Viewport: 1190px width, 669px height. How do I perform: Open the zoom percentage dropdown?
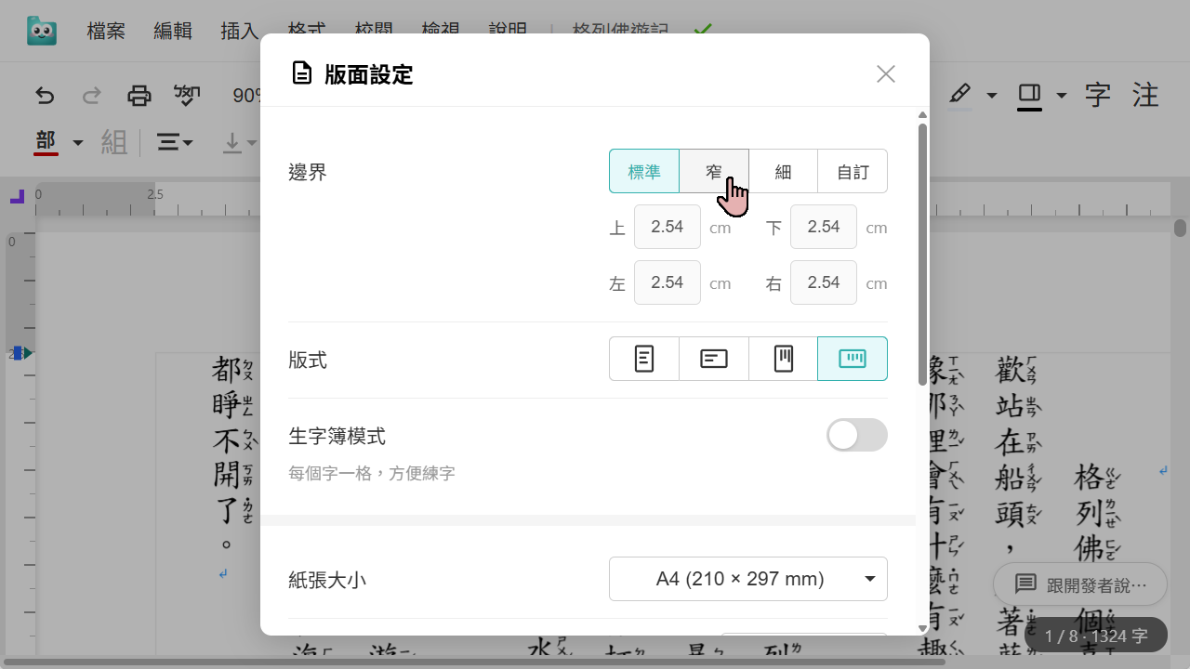[x=247, y=95]
